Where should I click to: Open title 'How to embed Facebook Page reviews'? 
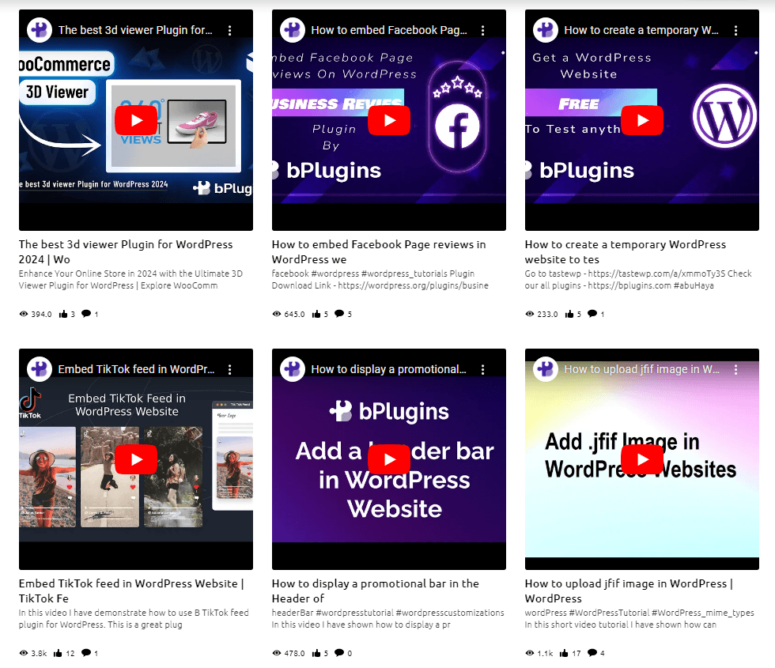coord(379,251)
